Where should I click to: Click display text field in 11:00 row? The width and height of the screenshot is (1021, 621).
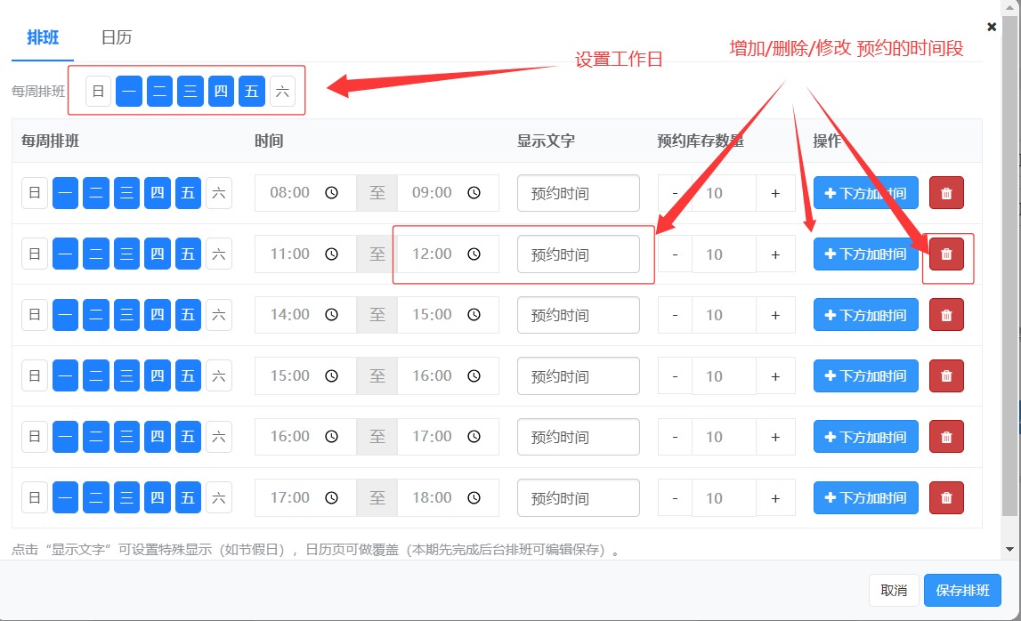click(x=578, y=254)
